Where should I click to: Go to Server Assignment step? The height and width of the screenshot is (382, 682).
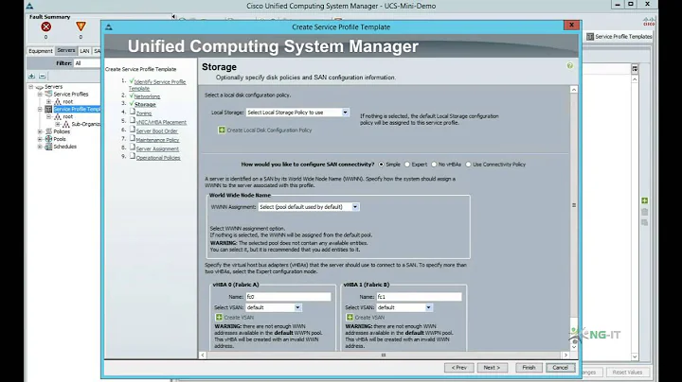[157, 148]
